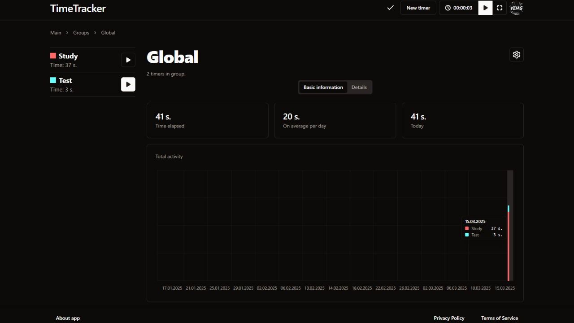Select the Test timer entry
The height and width of the screenshot is (323, 574).
(93, 84)
